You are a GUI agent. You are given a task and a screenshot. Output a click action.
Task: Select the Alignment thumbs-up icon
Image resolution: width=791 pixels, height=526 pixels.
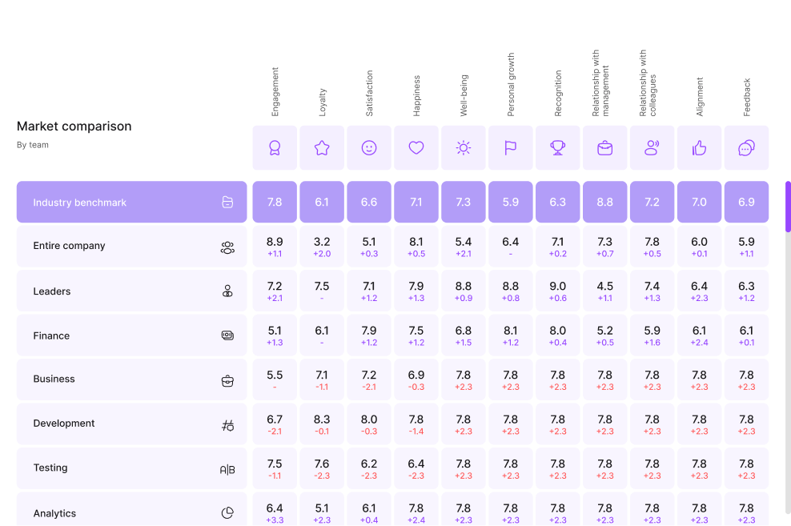pyautogui.click(x=700, y=147)
